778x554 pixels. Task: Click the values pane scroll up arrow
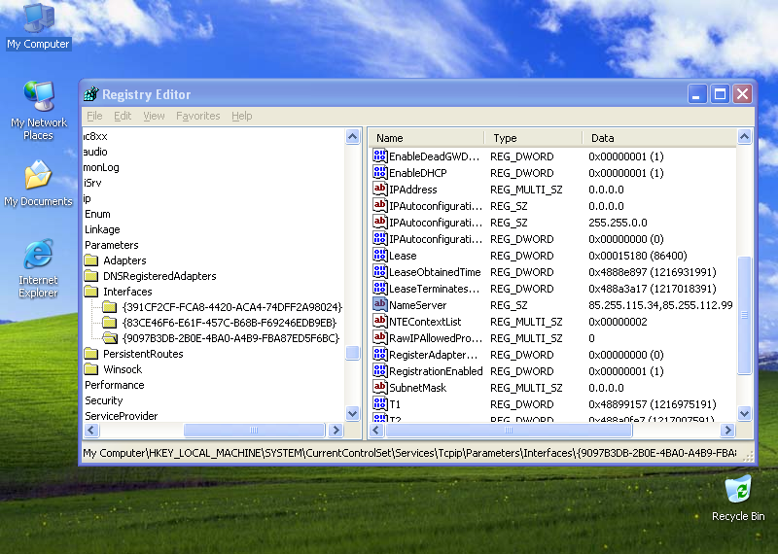[744, 136]
